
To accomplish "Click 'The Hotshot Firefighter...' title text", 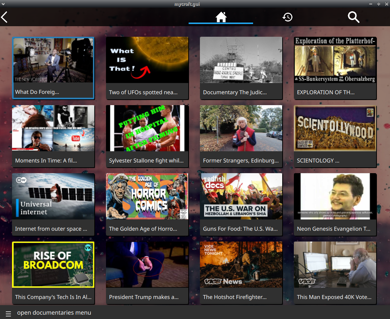I will [x=235, y=297].
